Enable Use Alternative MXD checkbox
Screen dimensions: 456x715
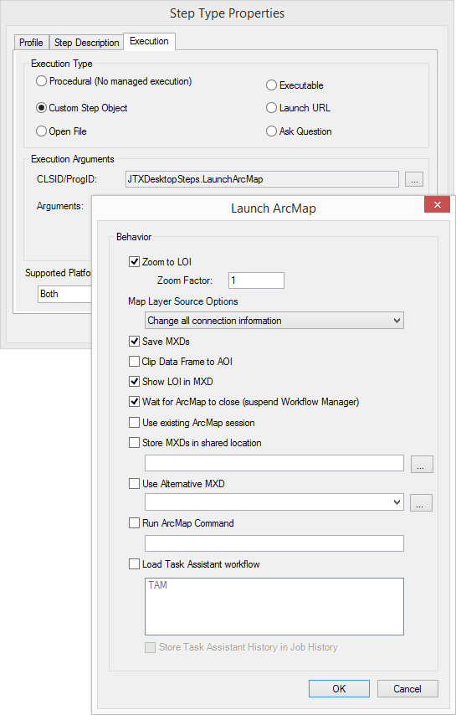[x=134, y=484]
